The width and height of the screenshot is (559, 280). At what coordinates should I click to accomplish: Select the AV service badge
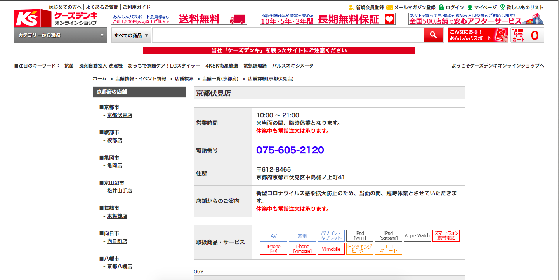point(274,236)
